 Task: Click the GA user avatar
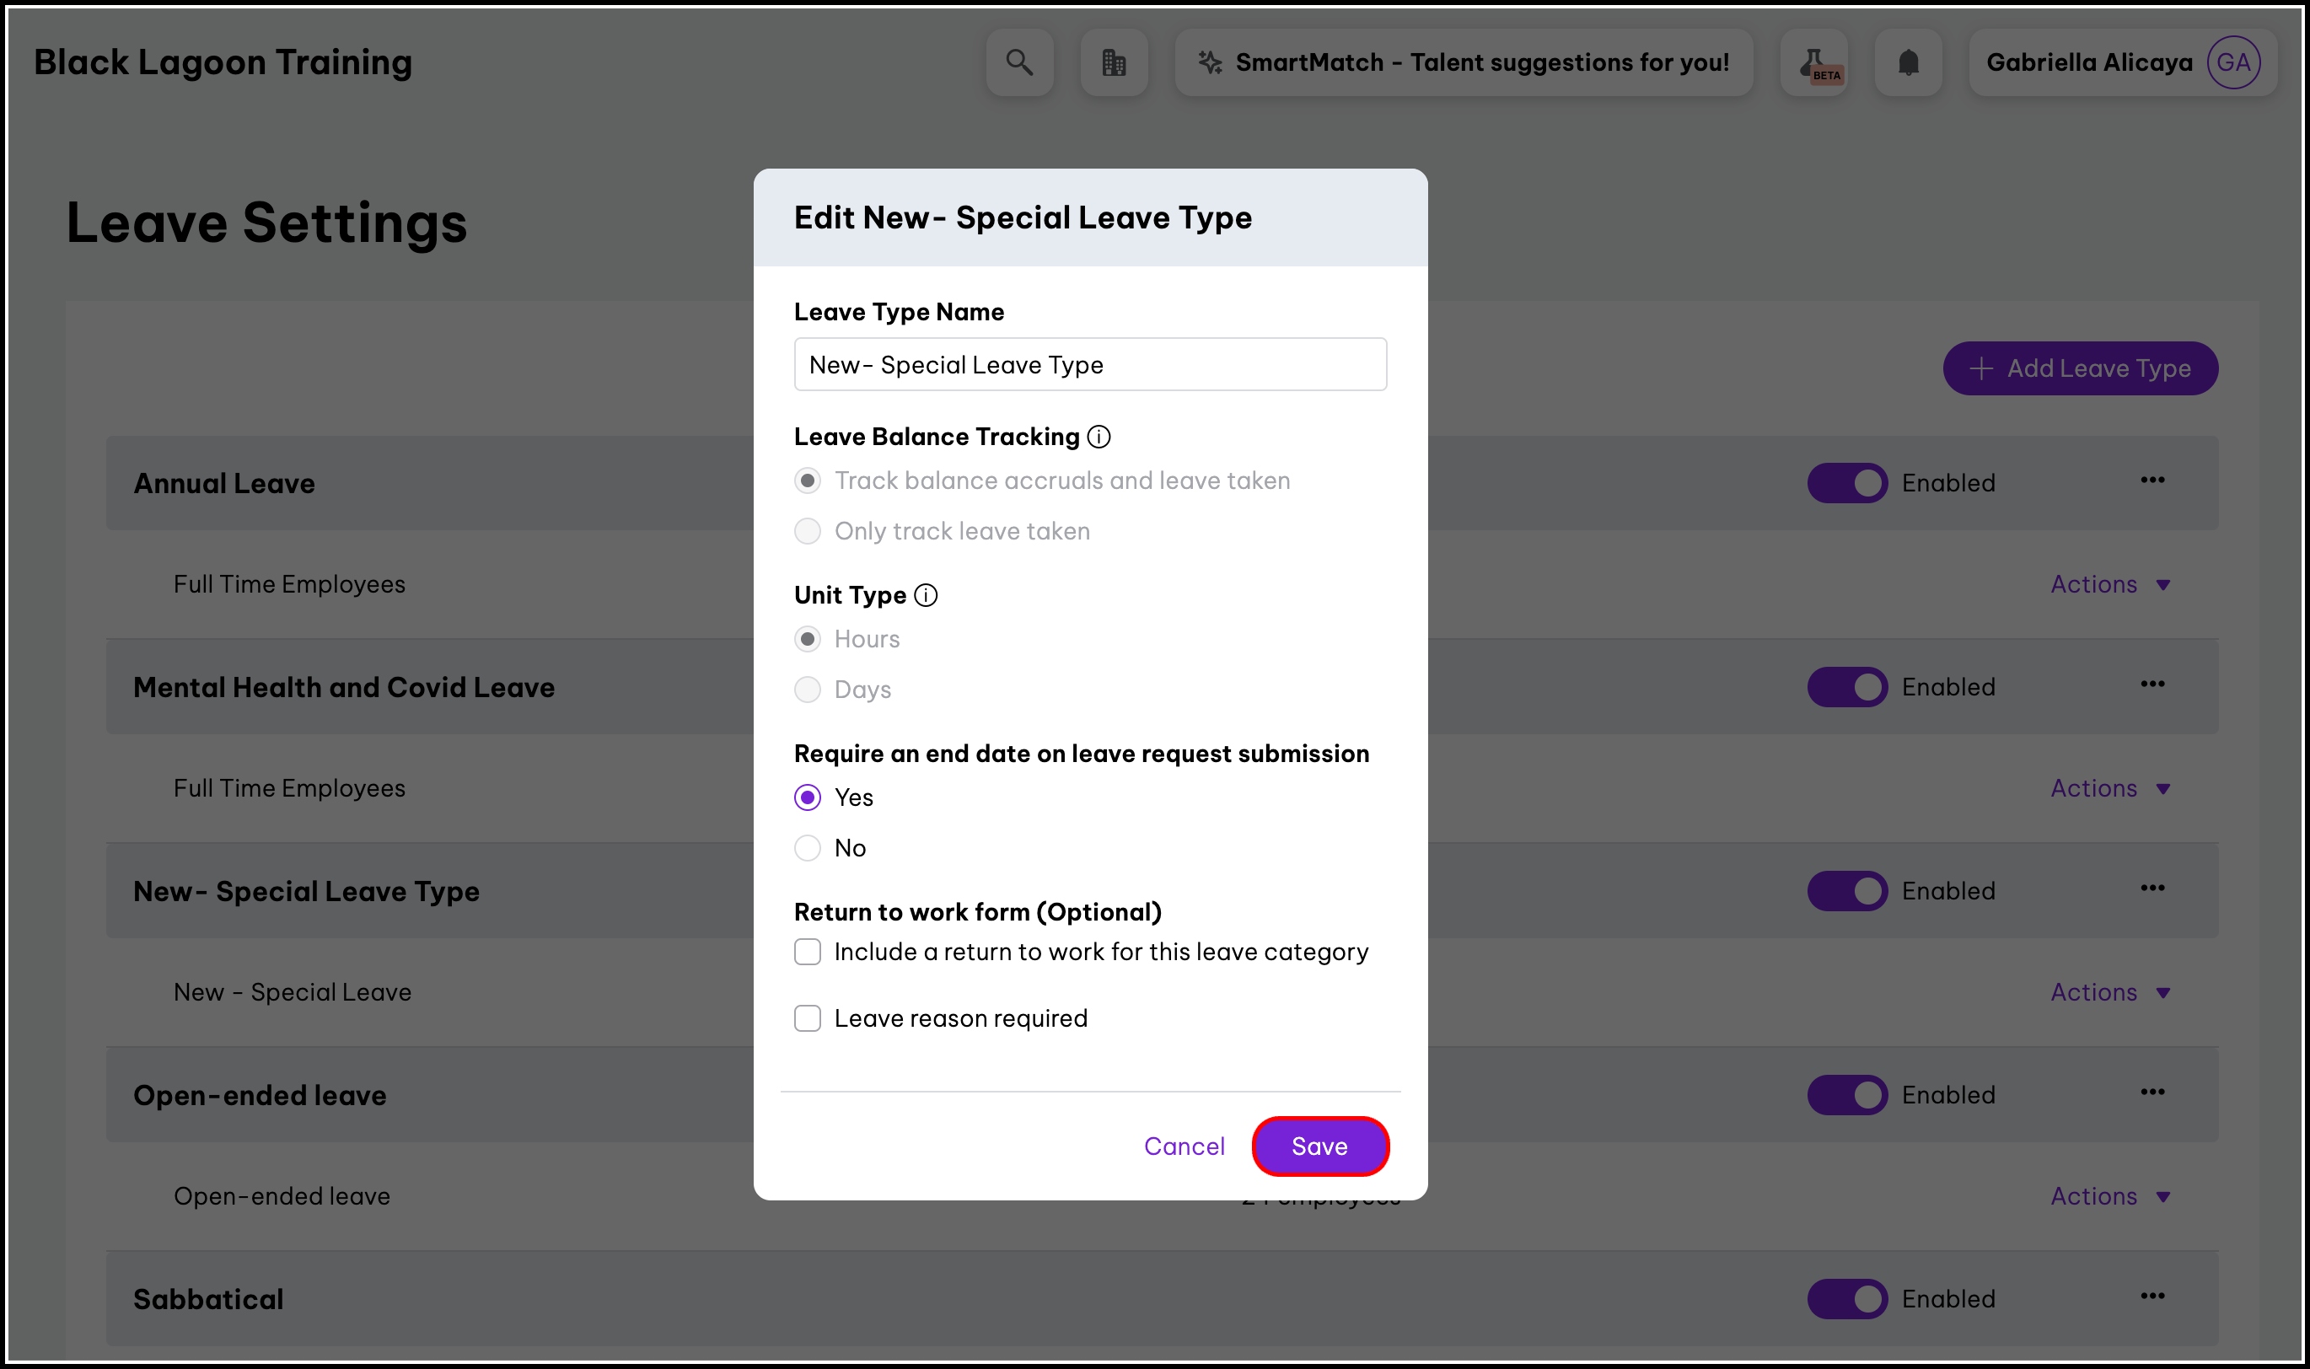(x=2232, y=62)
